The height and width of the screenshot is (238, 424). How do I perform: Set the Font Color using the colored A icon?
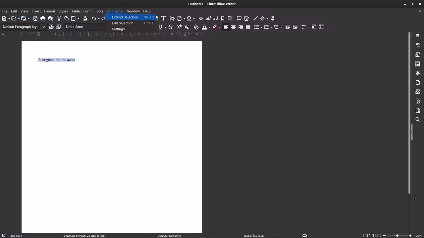pyautogui.click(x=204, y=27)
